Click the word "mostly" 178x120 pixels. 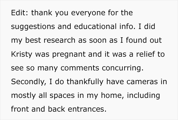(x=23, y=96)
